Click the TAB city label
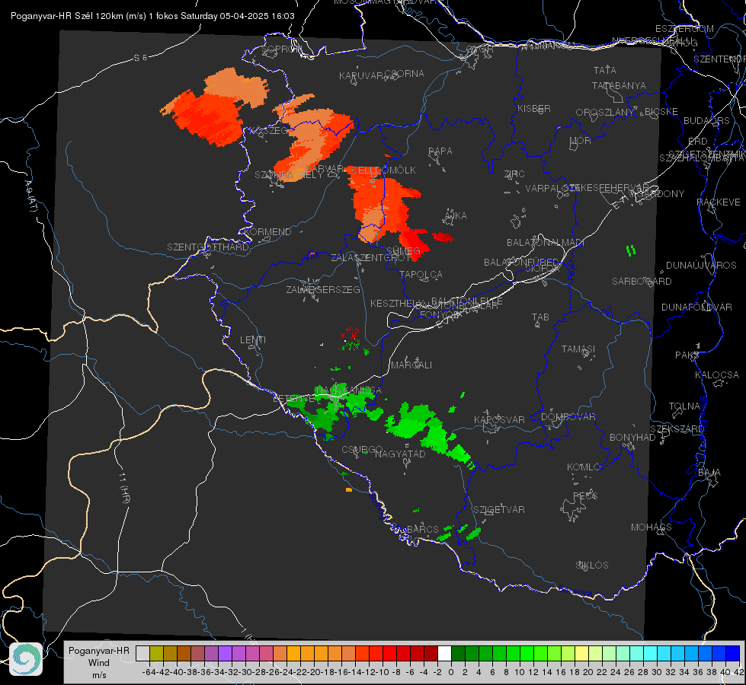The width and height of the screenshot is (746, 685). point(540,317)
